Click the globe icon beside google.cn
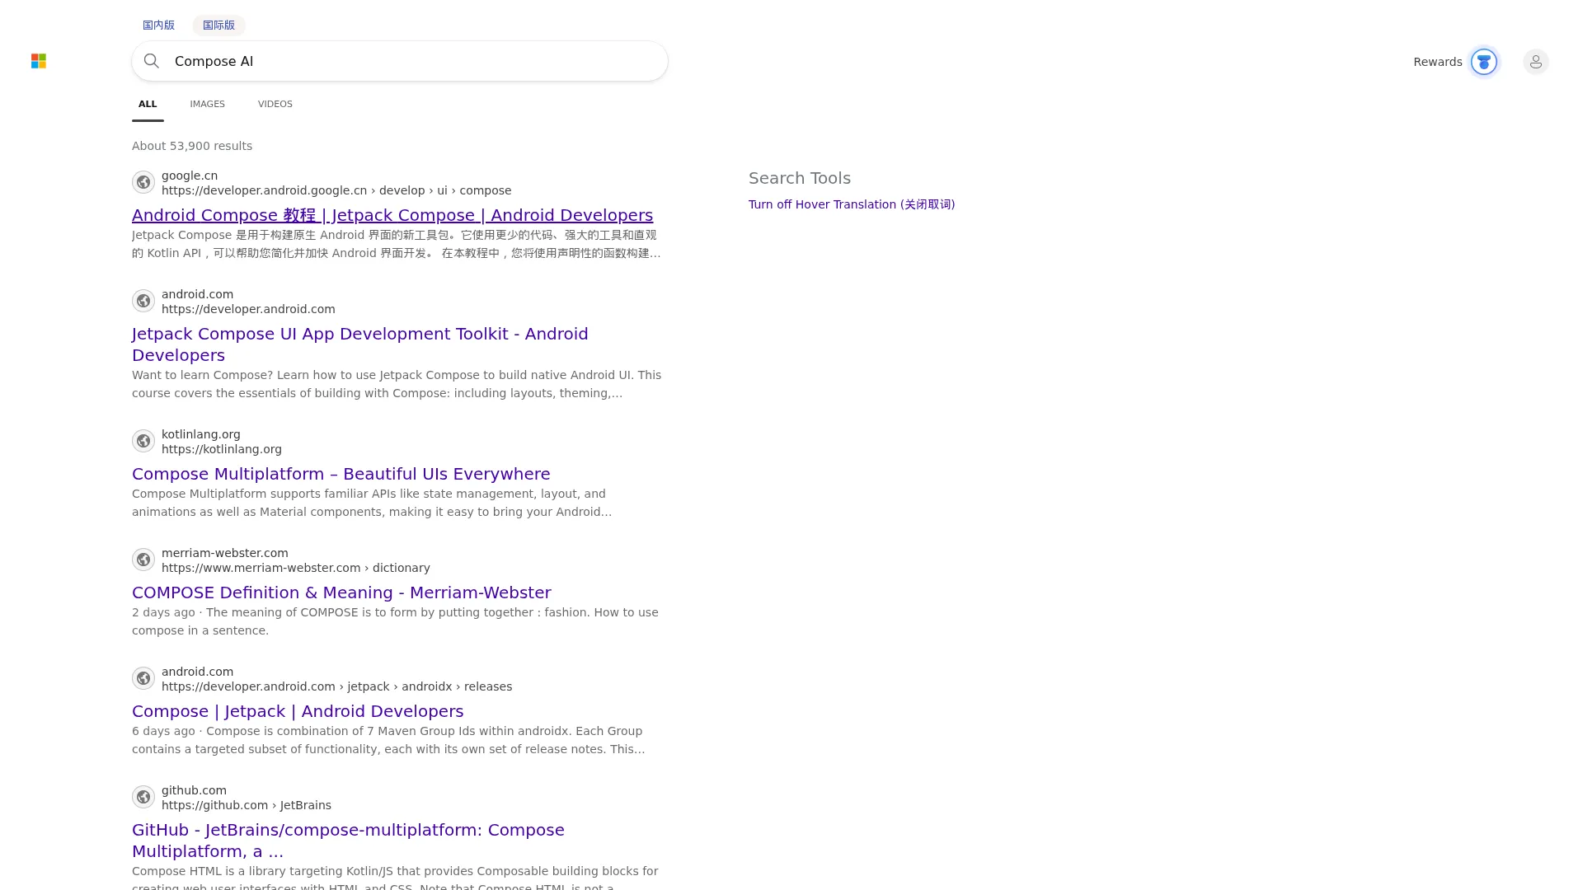Screen dimensions: 1583x890 click(143, 182)
